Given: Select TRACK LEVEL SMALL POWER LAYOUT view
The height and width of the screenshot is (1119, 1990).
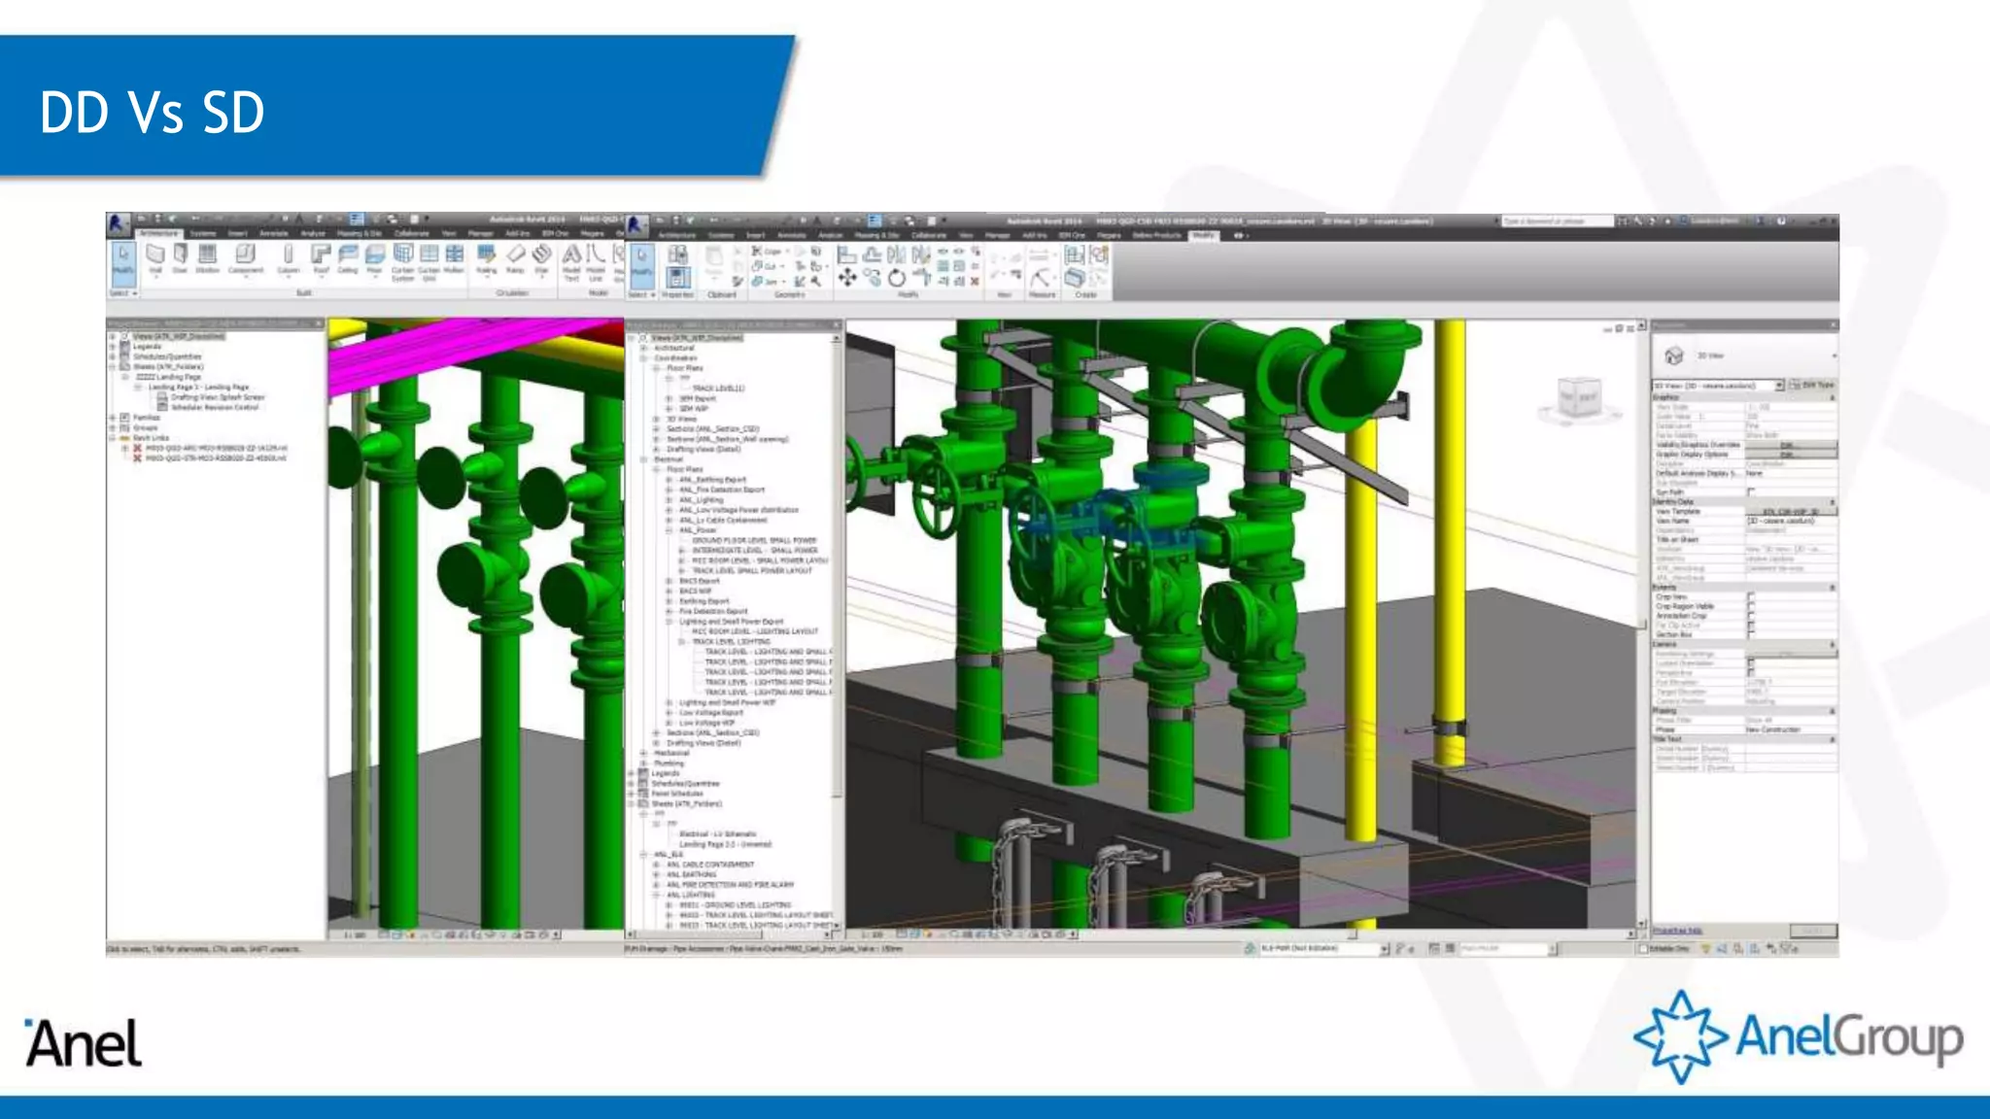Looking at the screenshot, I should coord(752,571).
